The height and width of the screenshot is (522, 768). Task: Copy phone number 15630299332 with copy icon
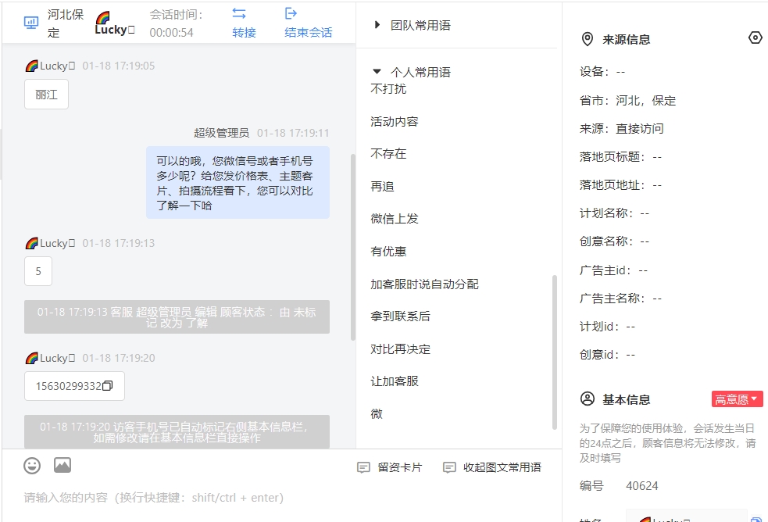click(108, 386)
